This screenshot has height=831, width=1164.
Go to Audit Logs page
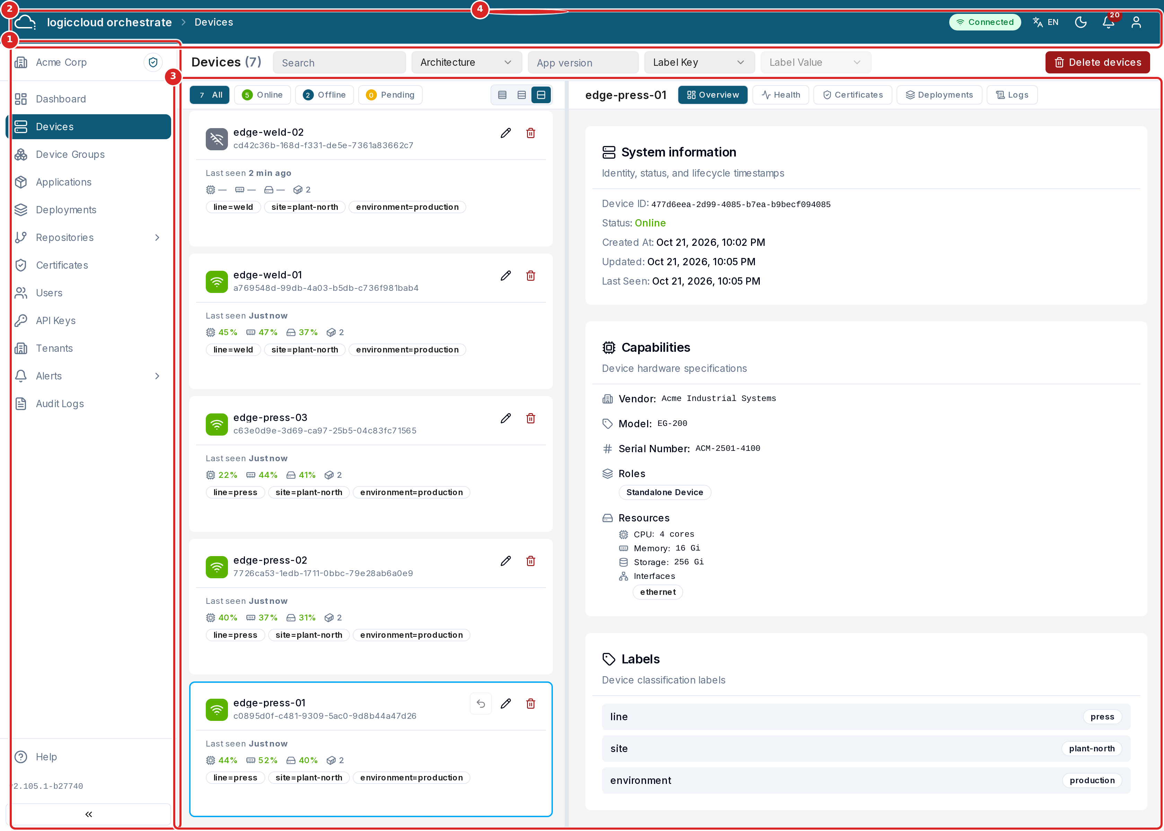[x=89, y=404]
